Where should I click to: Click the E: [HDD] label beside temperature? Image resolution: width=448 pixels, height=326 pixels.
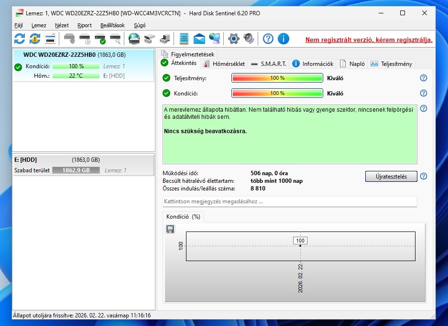coord(114,75)
